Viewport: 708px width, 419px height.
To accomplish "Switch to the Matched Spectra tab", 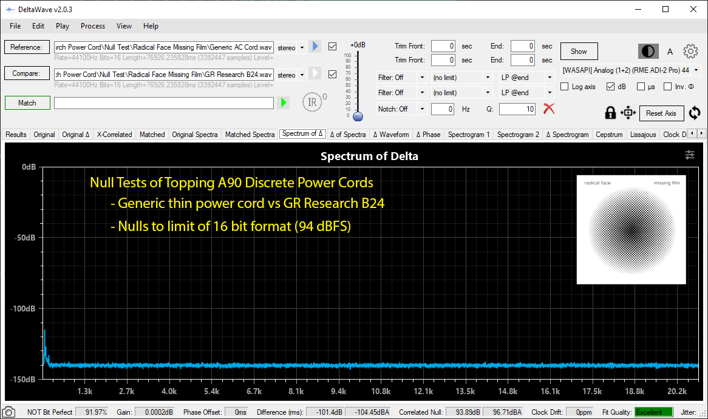I will 250,135.
